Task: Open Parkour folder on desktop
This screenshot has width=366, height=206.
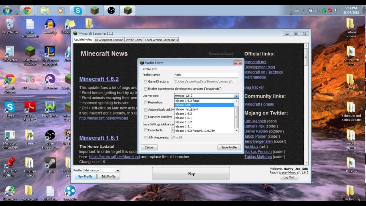Action: coord(351,165)
